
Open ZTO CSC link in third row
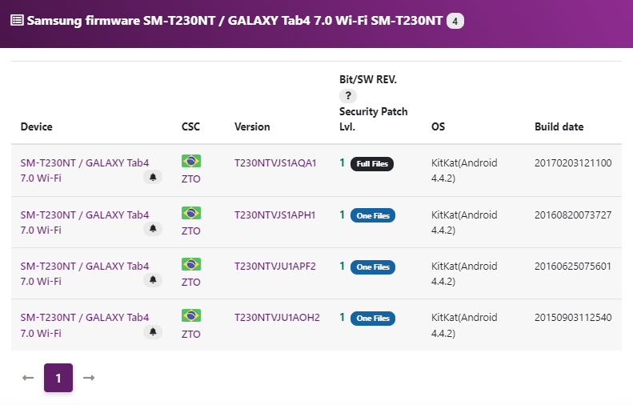pyautogui.click(x=191, y=282)
